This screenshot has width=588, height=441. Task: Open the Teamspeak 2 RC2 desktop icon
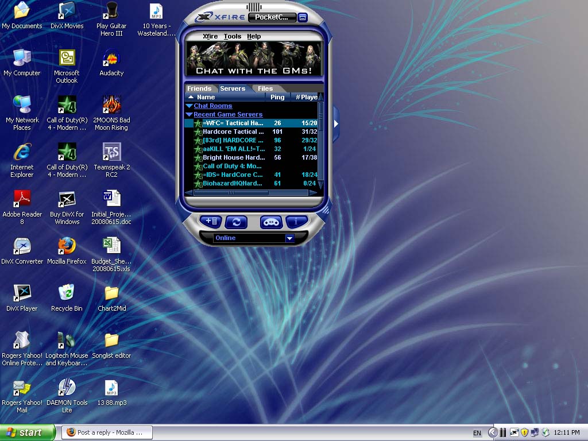(x=111, y=153)
